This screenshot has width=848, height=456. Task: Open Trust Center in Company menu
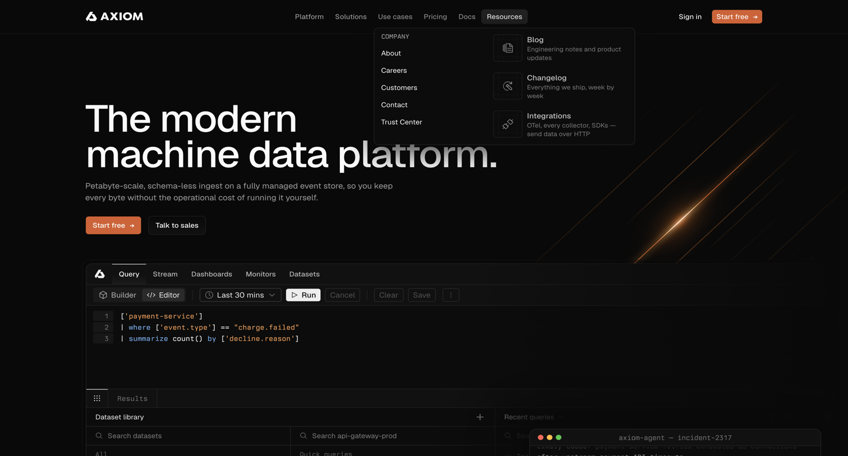(402, 122)
